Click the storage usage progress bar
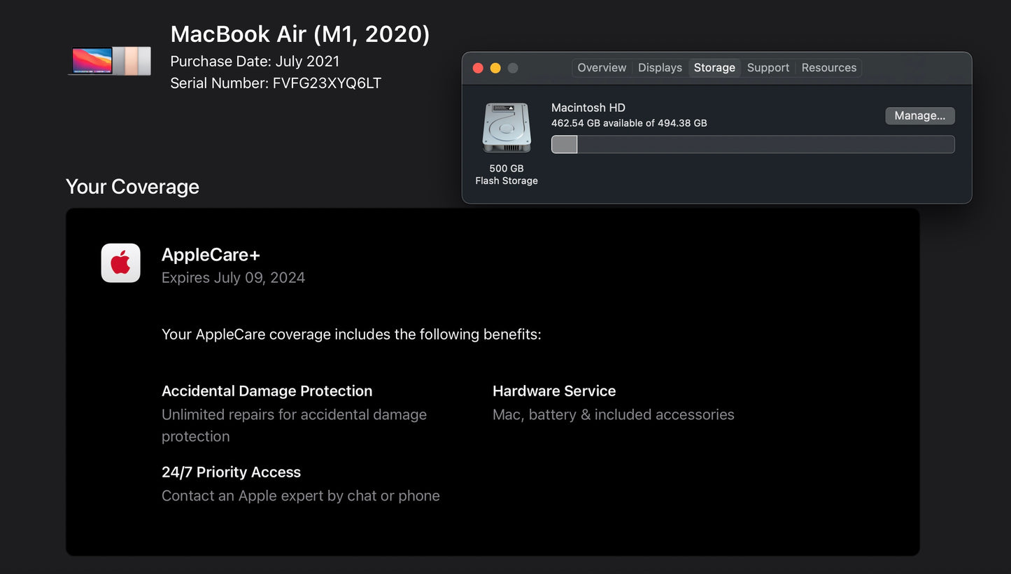1011x574 pixels. [x=752, y=144]
